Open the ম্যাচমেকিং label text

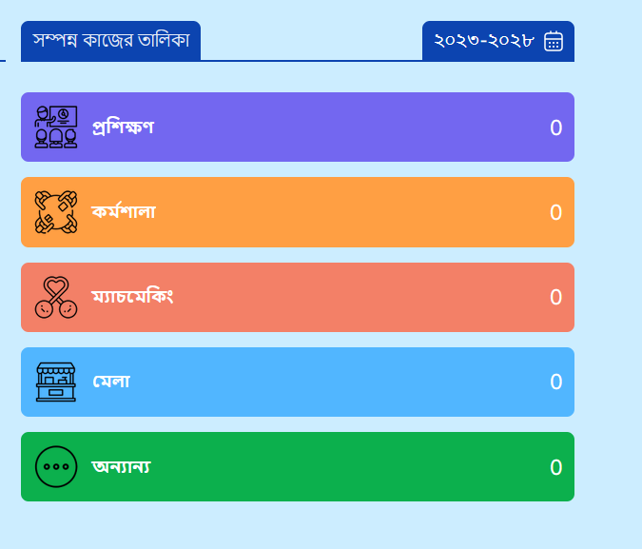point(132,296)
